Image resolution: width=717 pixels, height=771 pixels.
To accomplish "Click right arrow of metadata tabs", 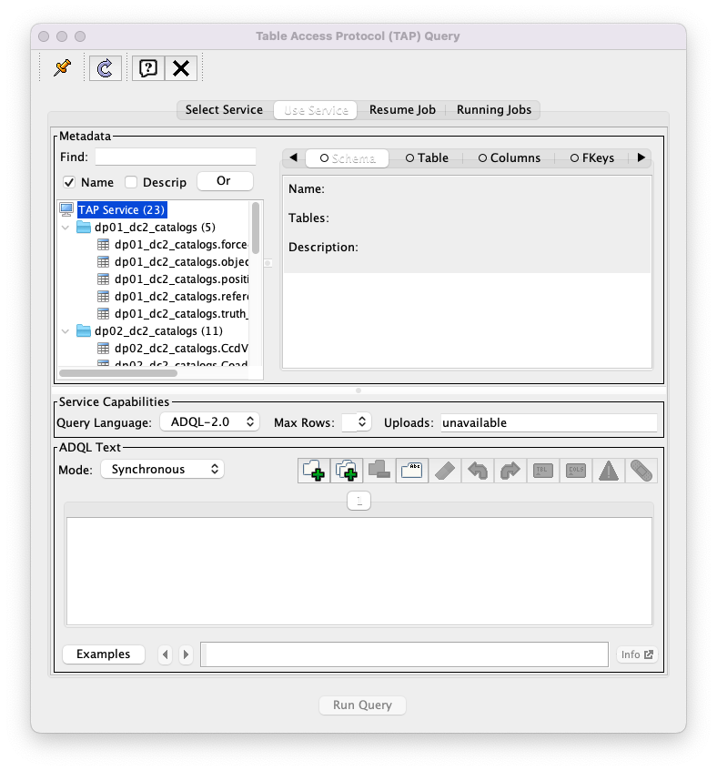I will coord(641,157).
